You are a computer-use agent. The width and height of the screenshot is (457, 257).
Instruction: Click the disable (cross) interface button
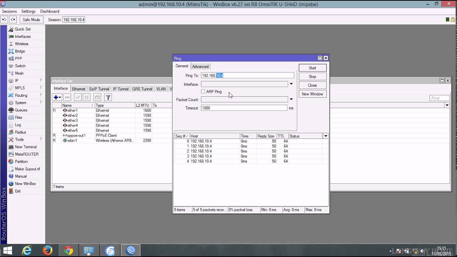click(x=86, y=97)
